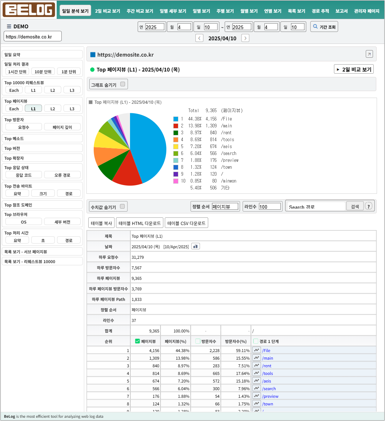Click the search help question mark
This screenshot has width=385, height=421.
(369, 207)
